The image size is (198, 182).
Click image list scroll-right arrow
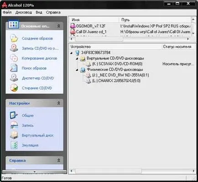tap(188, 39)
